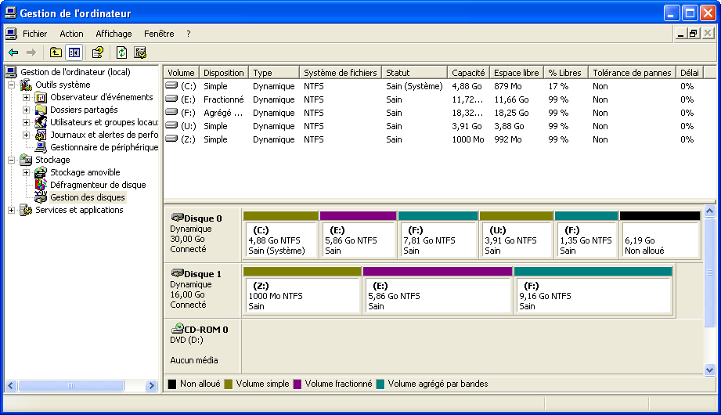Expand Services et applications node
Viewport: 721px width, 415px height.
pyautogui.click(x=11, y=210)
